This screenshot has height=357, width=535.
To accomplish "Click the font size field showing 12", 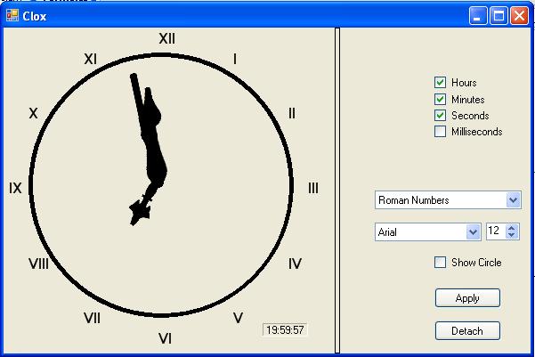I will pos(496,231).
